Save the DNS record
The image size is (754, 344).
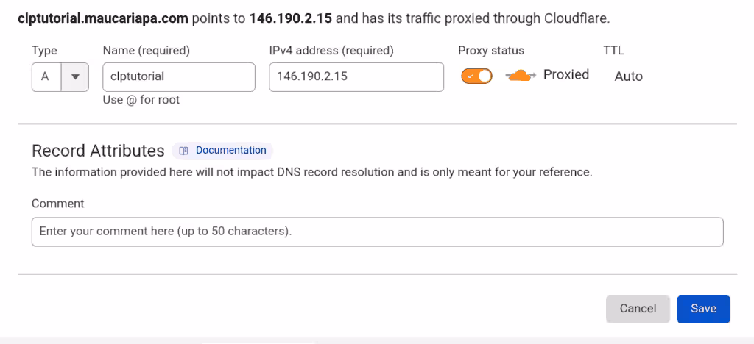click(703, 309)
